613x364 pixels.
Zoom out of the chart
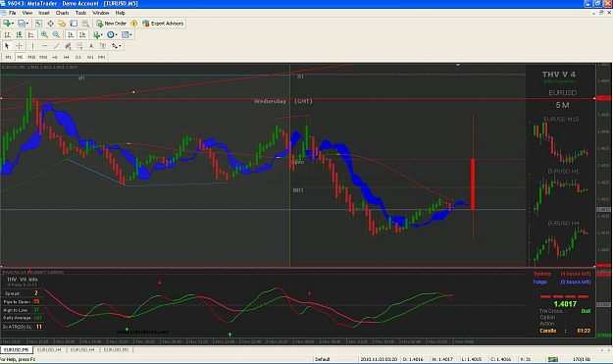click(56, 34)
